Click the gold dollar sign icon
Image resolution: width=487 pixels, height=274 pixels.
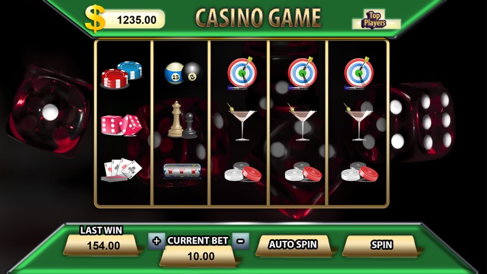click(95, 19)
